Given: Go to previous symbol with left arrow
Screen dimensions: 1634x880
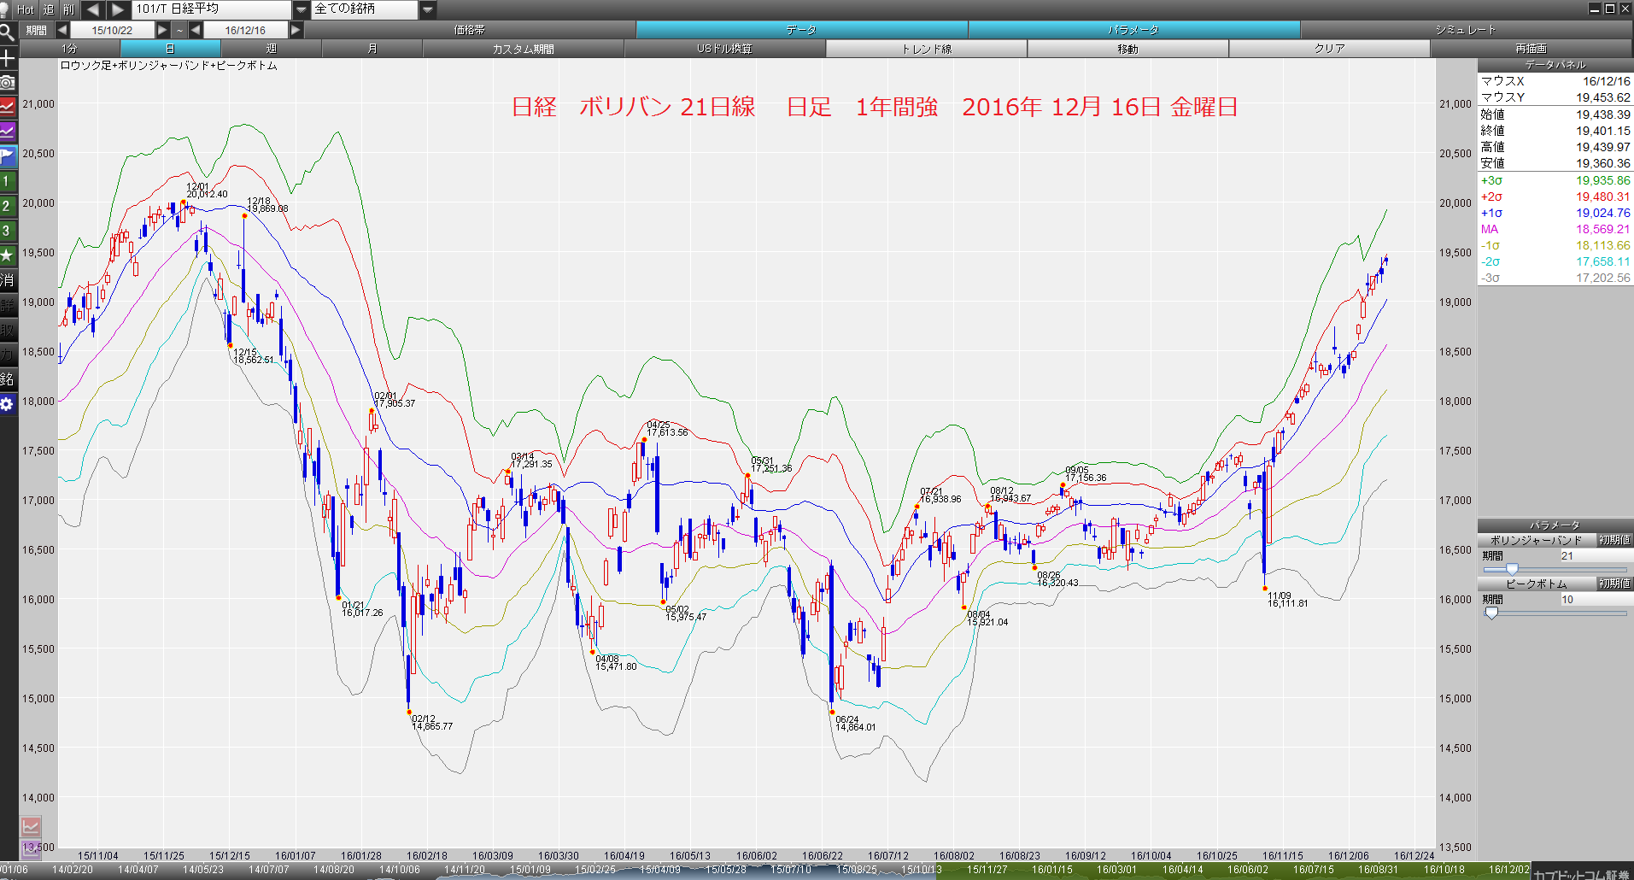Looking at the screenshot, I should coord(93,9).
